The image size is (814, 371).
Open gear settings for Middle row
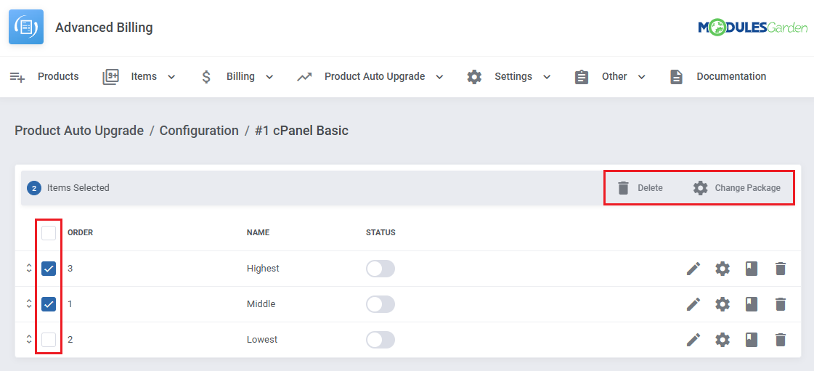722,304
